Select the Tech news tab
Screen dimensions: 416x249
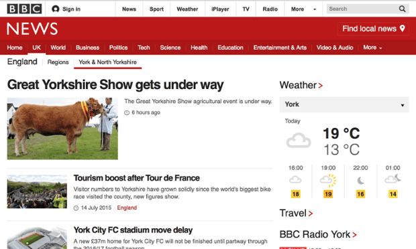point(144,48)
